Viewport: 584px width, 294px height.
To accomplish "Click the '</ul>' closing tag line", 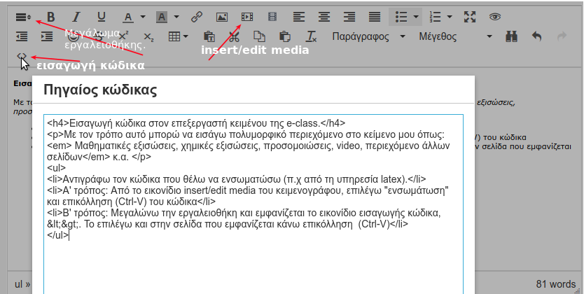I will [x=57, y=235].
